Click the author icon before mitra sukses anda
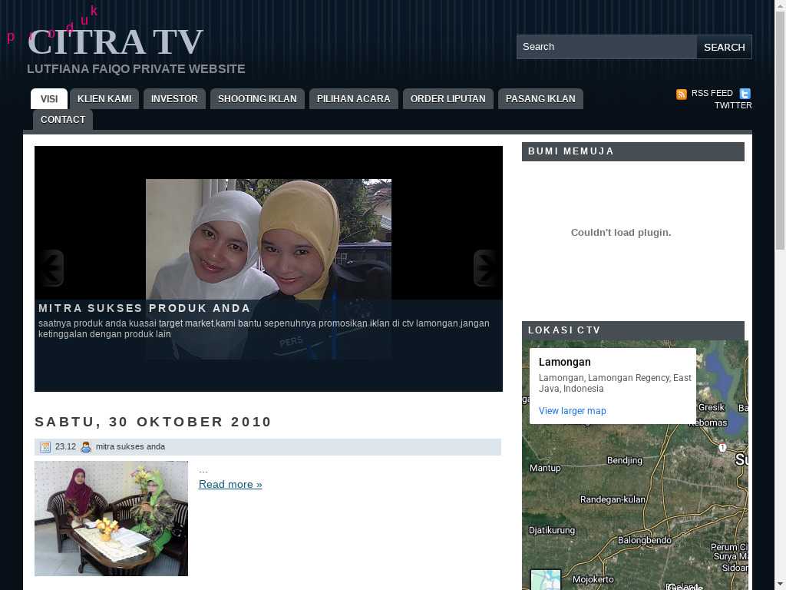786x590 pixels. coord(86,447)
